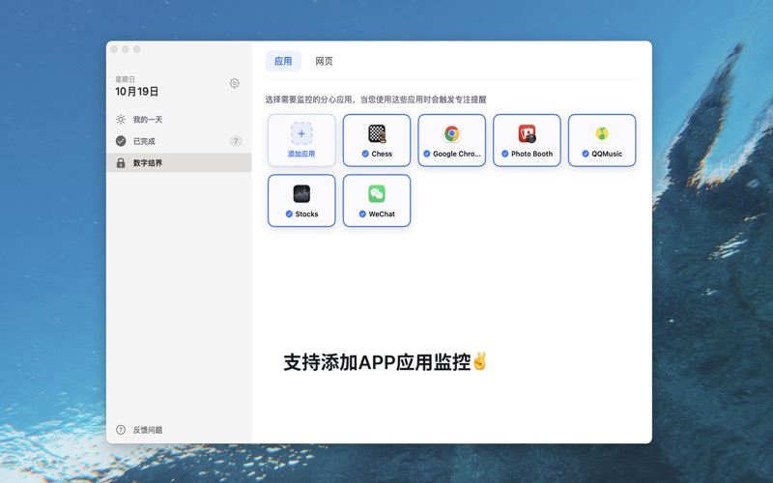Click the plus icon to add app

pyautogui.click(x=301, y=133)
